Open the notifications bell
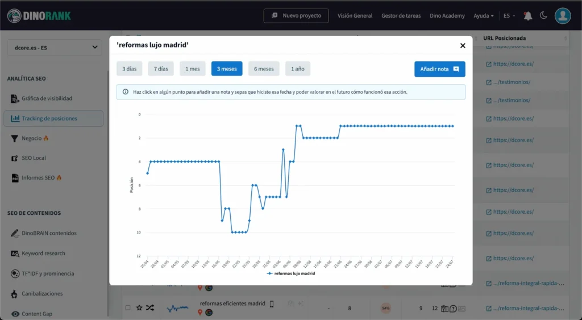This screenshot has height=320, width=582. click(528, 16)
